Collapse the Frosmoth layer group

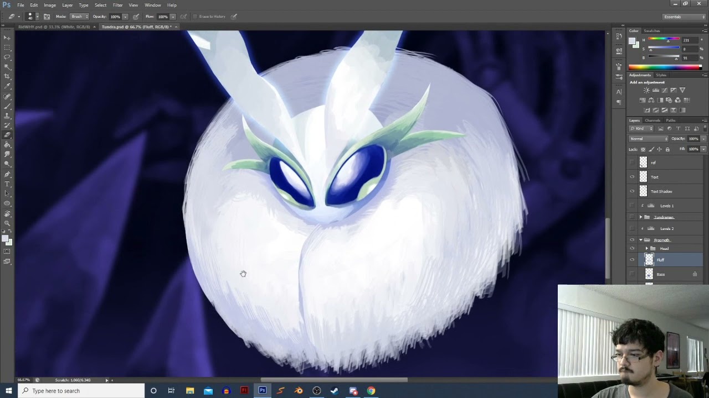pos(641,240)
